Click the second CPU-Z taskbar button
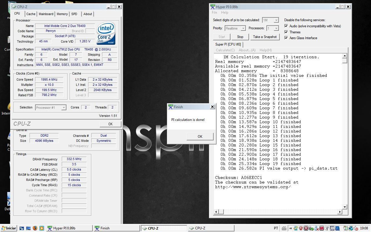Viewport: 371px width, 232px height. click(x=211, y=228)
